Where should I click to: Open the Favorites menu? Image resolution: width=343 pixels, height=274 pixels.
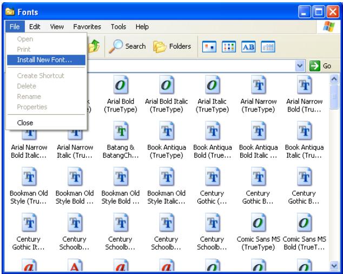[x=87, y=27]
